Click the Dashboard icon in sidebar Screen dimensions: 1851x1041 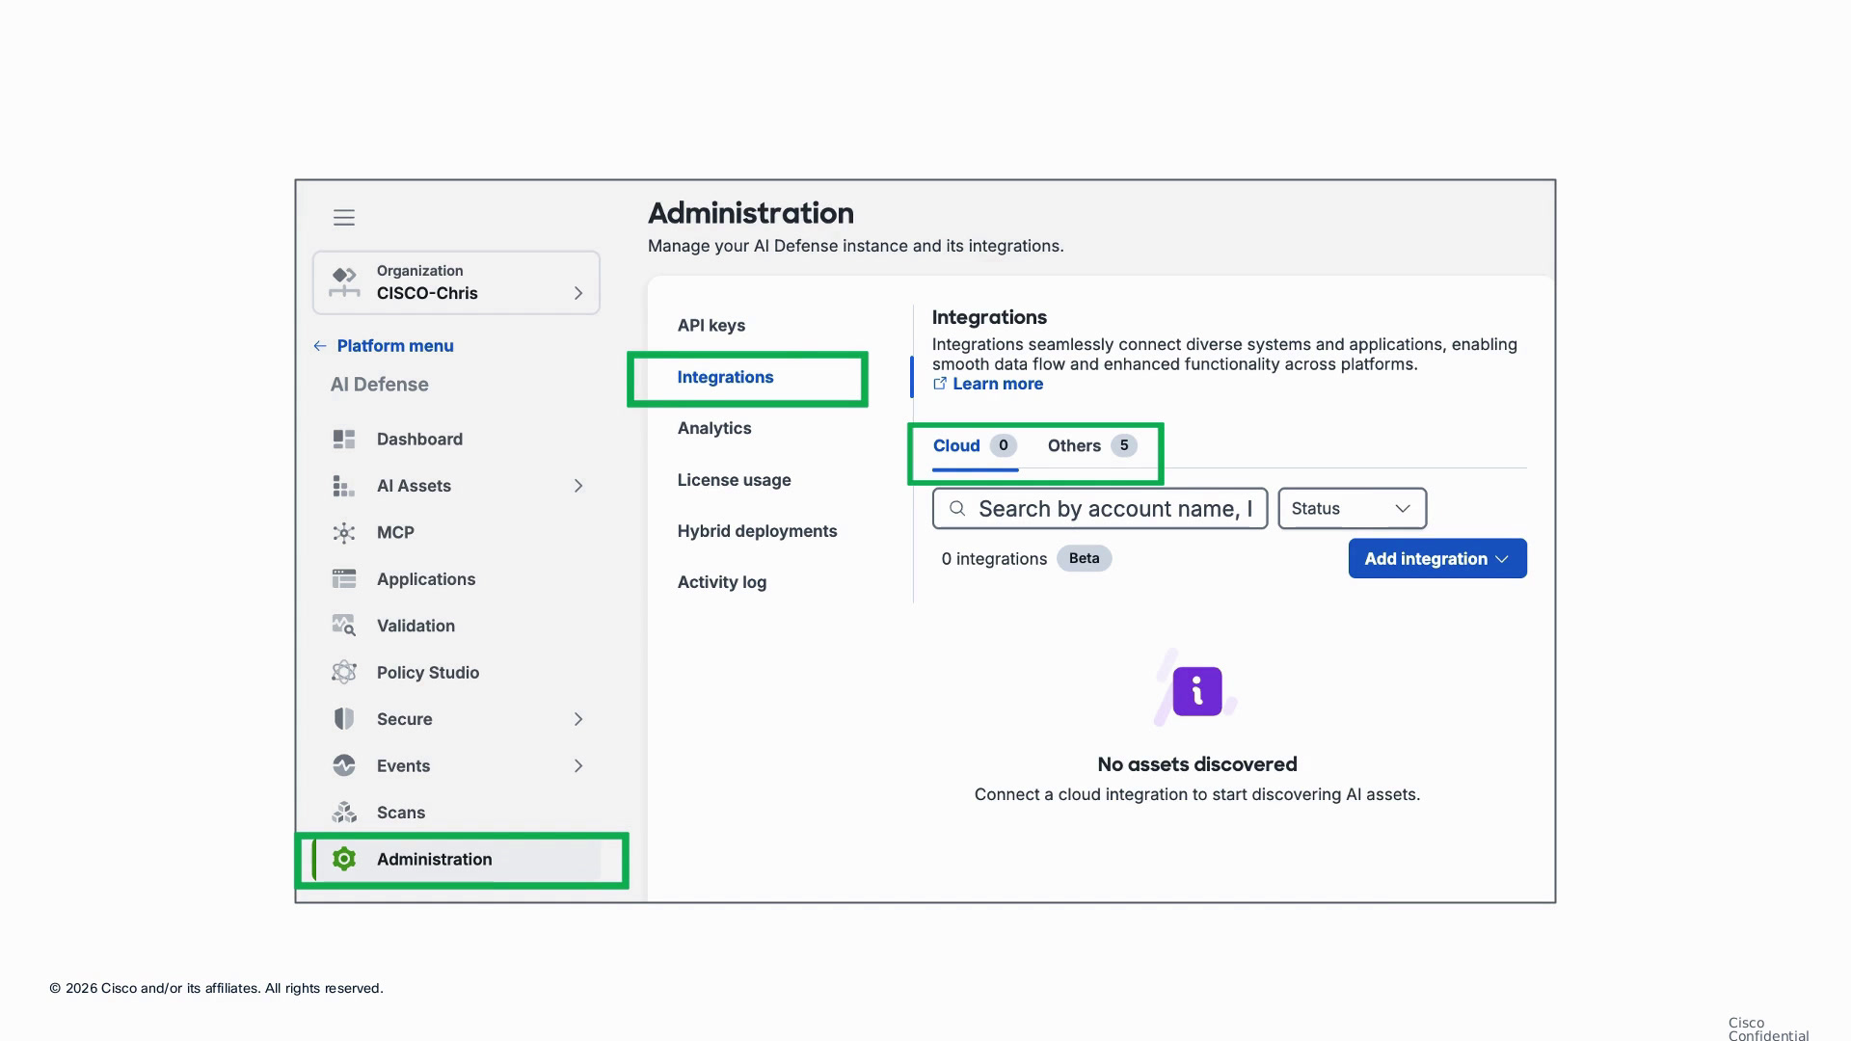(344, 440)
